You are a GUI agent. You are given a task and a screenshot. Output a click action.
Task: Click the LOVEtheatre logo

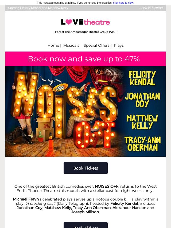[85, 22]
